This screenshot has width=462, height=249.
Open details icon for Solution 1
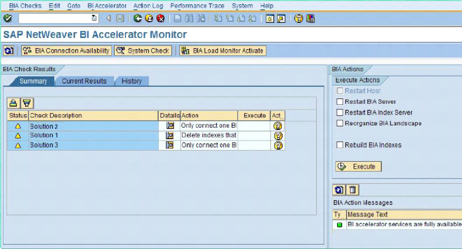(x=170, y=135)
